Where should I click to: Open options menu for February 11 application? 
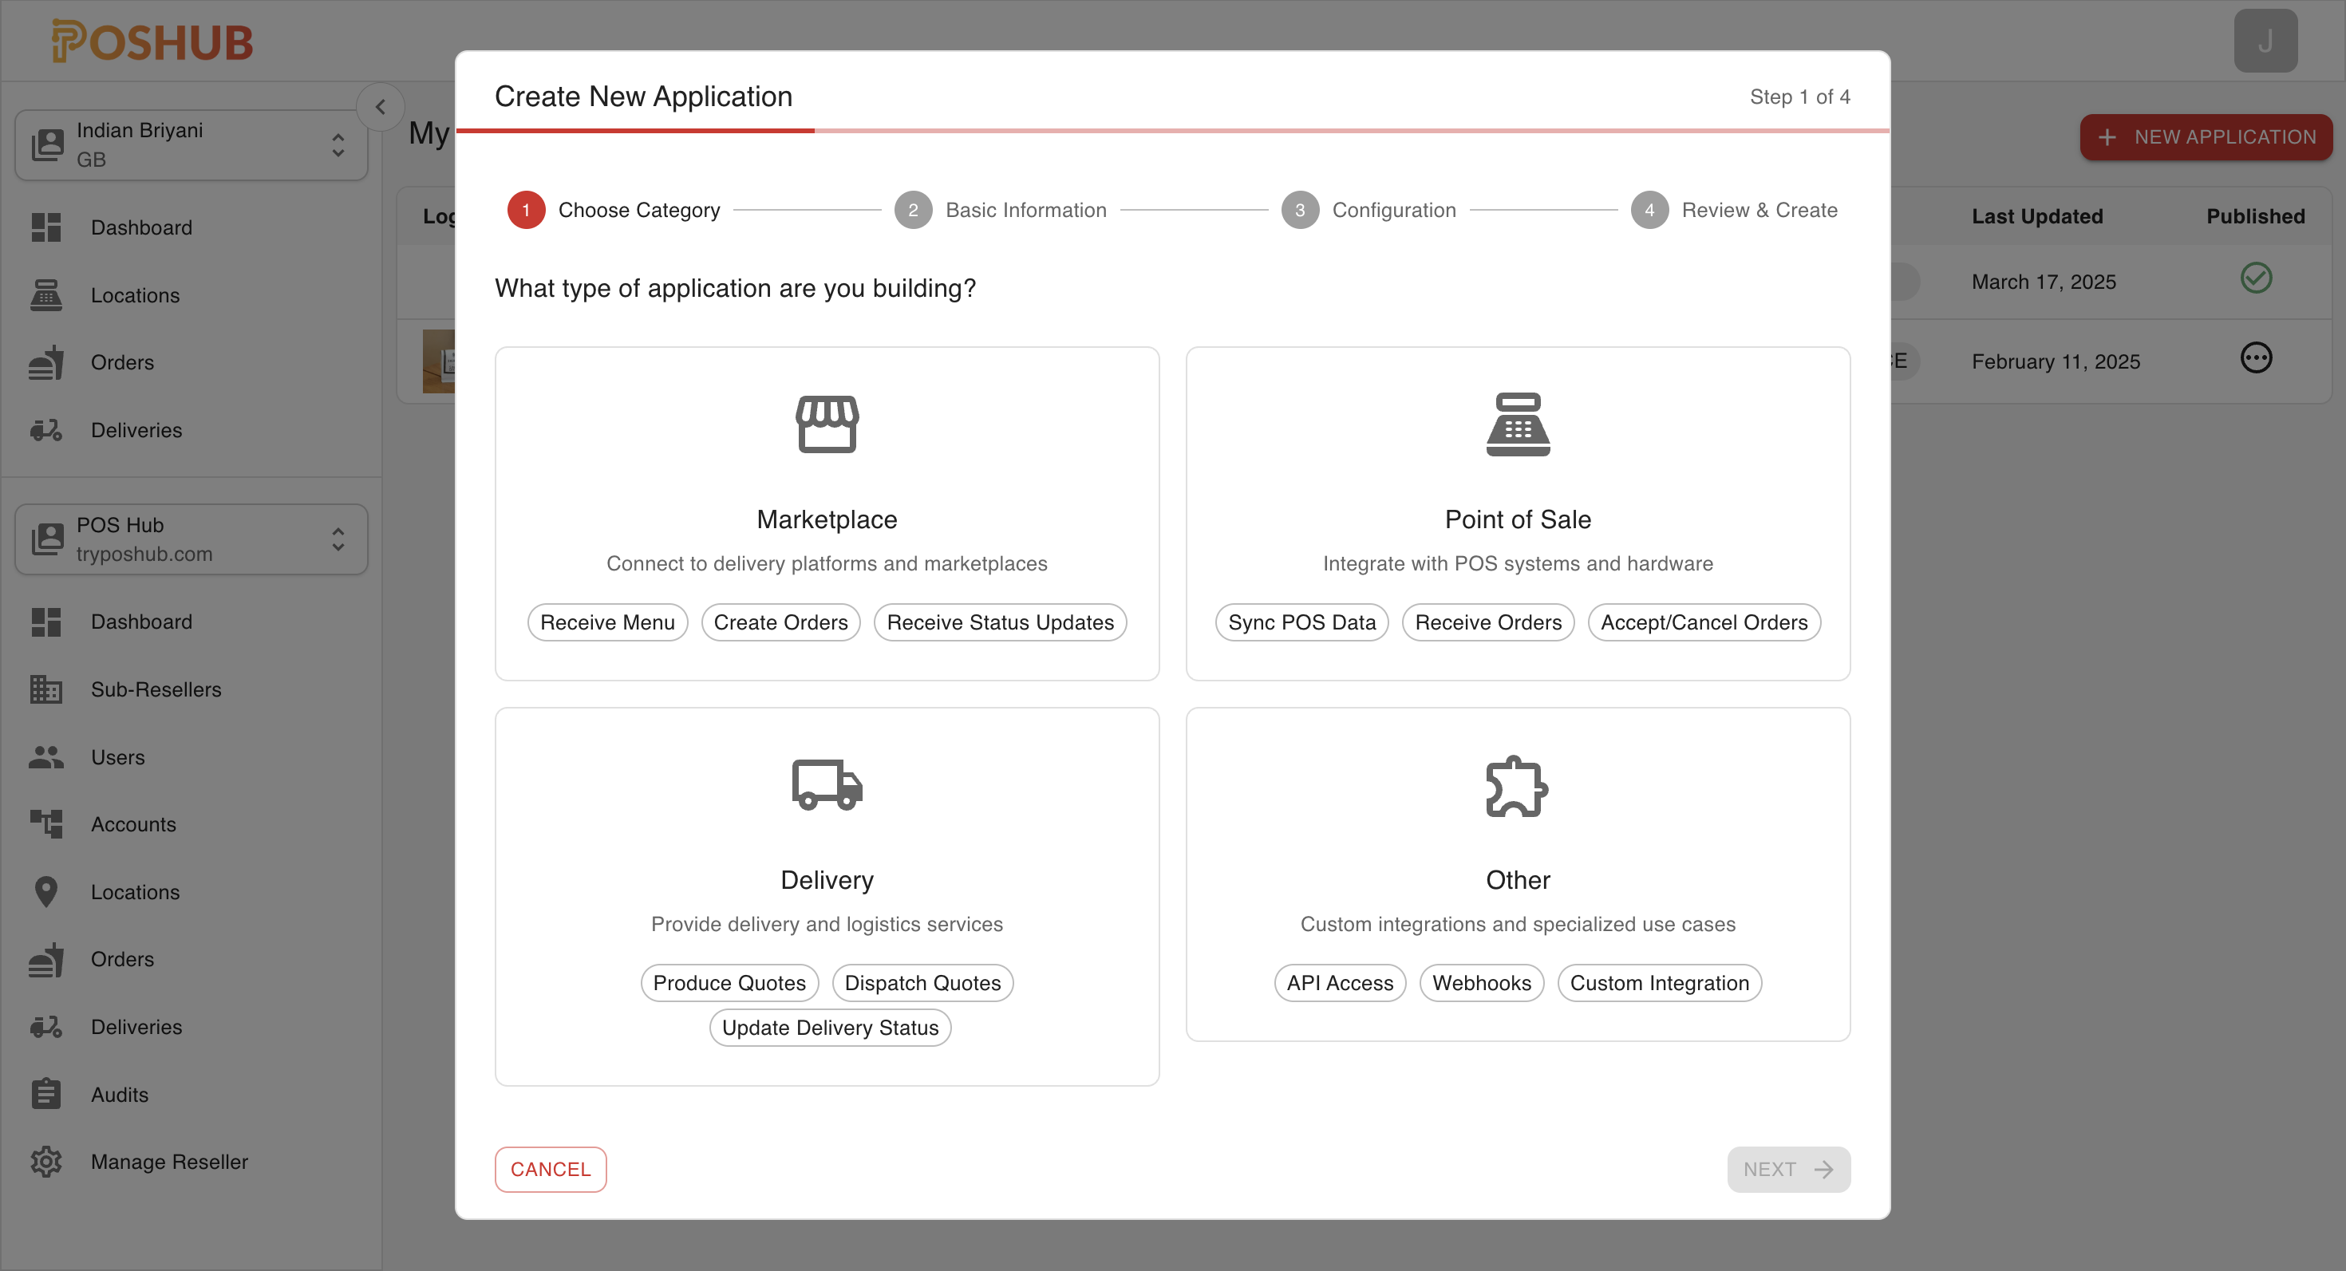[x=2256, y=359]
